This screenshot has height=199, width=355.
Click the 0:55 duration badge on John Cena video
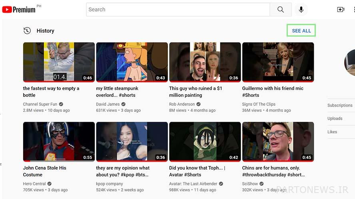88,157
